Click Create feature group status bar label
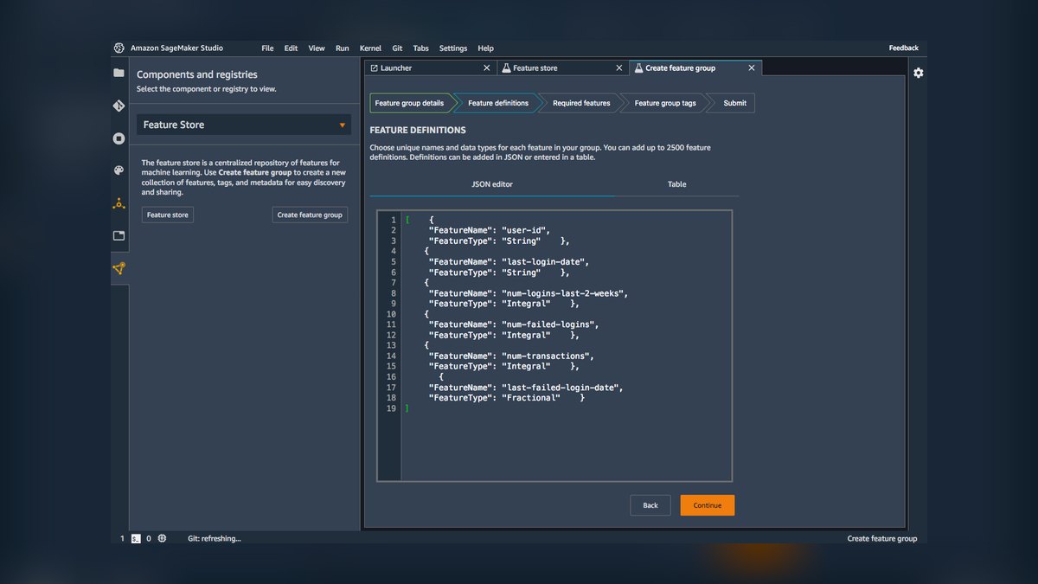1038x584 pixels. tap(882, 538)
